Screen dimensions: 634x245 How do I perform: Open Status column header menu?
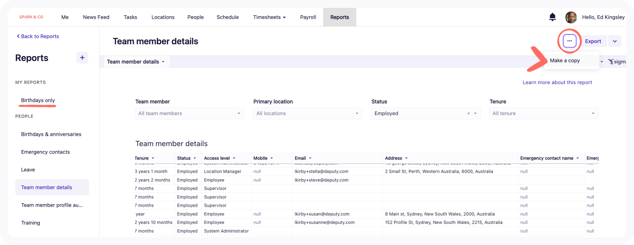point(195,158)
